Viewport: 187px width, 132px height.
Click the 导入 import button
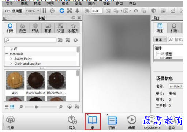(72, 122)
